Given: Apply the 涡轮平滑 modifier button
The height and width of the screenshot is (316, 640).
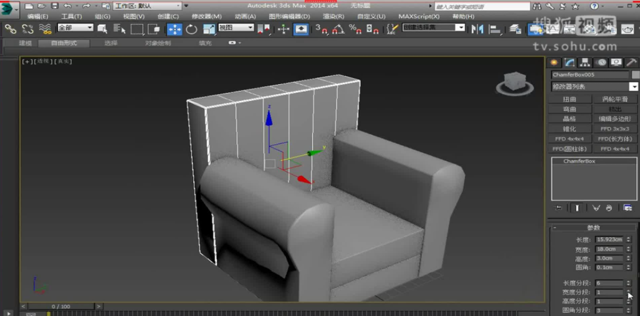Looking at the screenshot, I should click(x=614, y=99).
